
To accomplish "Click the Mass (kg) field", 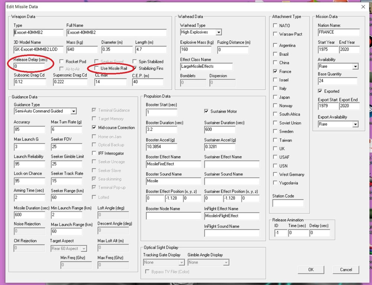I will pos(82,49).
